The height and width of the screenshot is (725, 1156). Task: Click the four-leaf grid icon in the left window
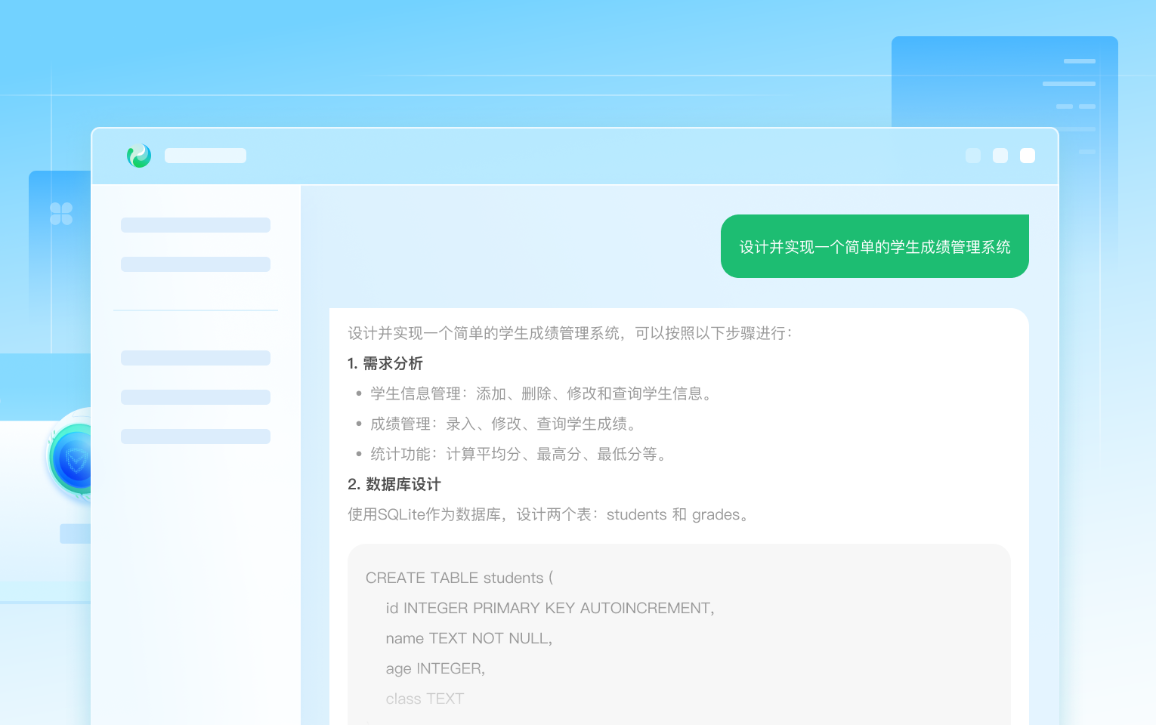(x=61, y=214)
